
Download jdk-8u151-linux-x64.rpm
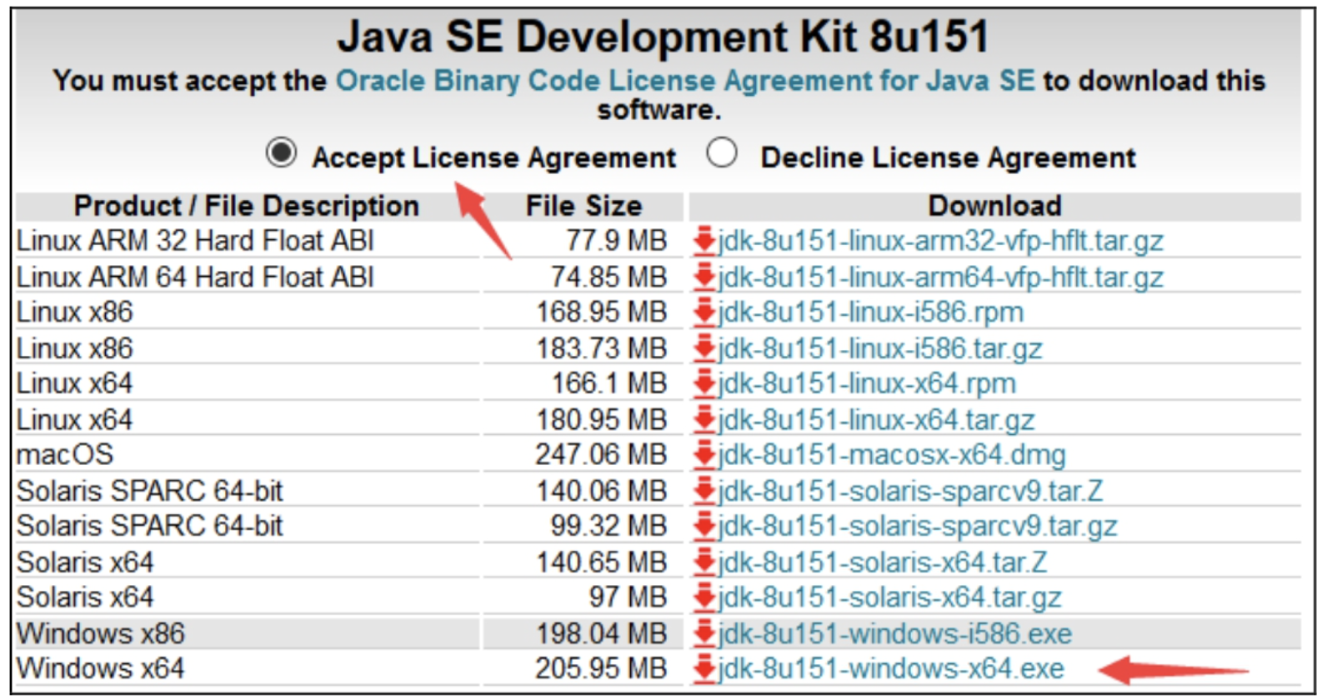867,384
